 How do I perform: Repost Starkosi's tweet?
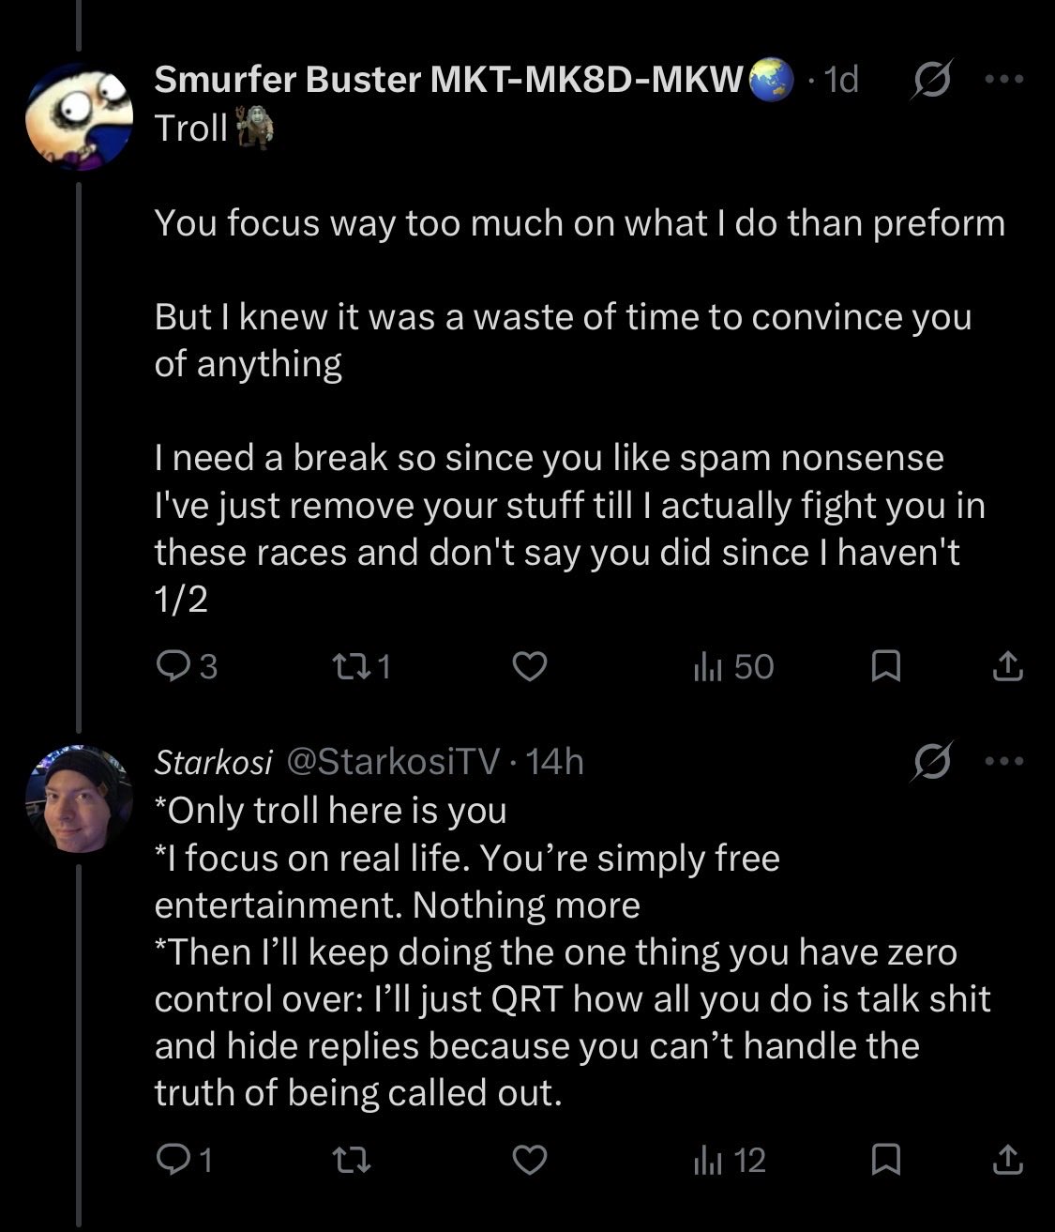354,1162
